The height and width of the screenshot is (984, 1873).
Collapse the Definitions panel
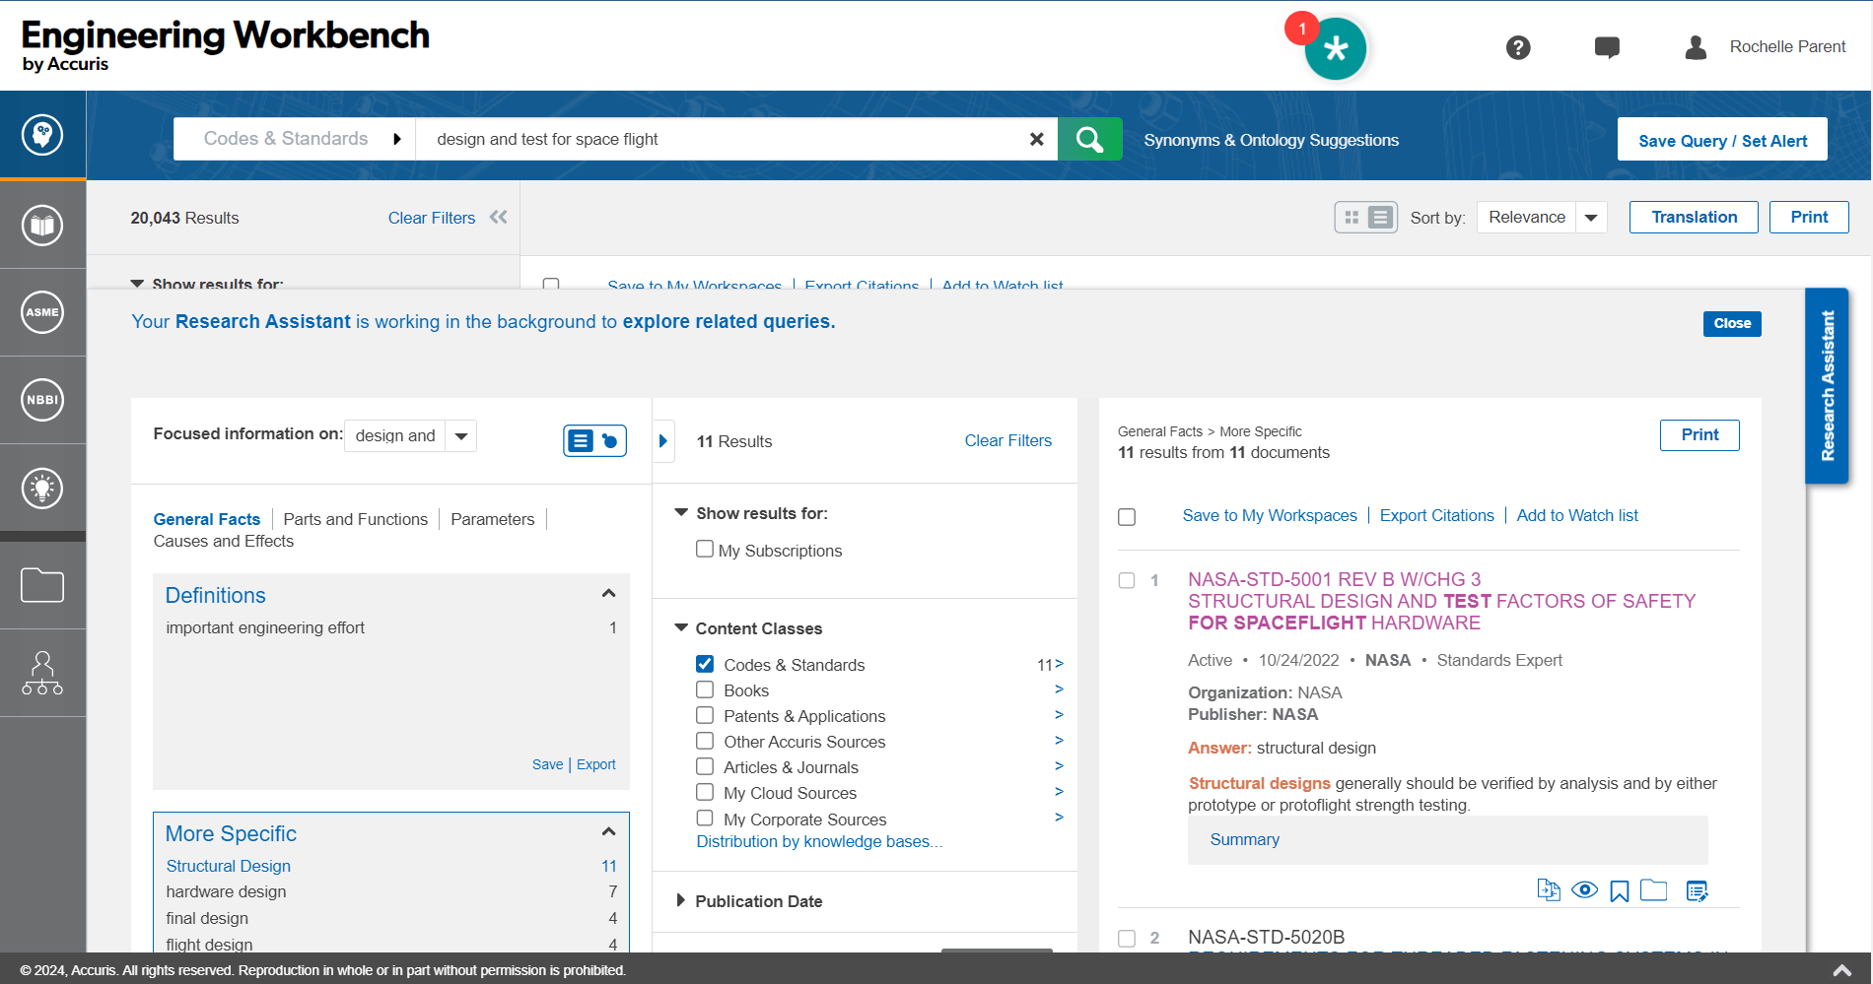click(x=608, y=593)
